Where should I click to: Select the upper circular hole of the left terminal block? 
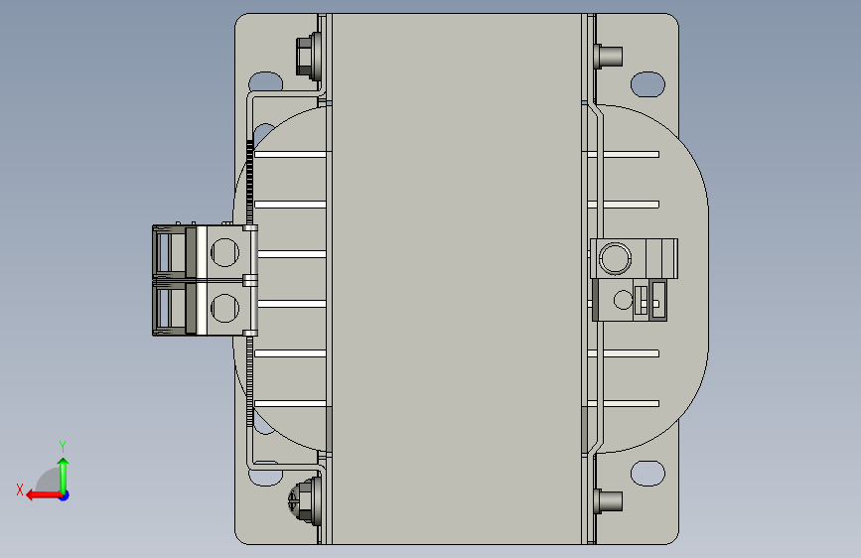pyautogui.click(x=224, y=252)
